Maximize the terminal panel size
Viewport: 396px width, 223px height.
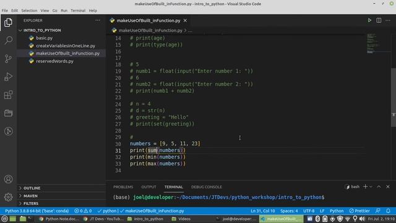379,186
